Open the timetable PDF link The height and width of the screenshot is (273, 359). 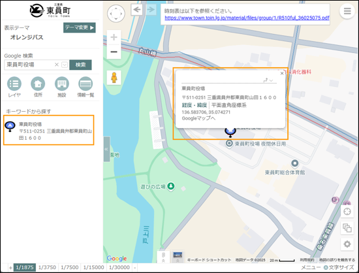coord(247,18)
